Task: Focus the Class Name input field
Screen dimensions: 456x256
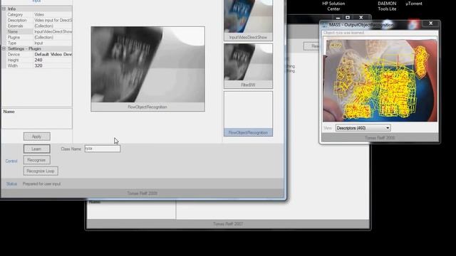Action: point(103,149)
